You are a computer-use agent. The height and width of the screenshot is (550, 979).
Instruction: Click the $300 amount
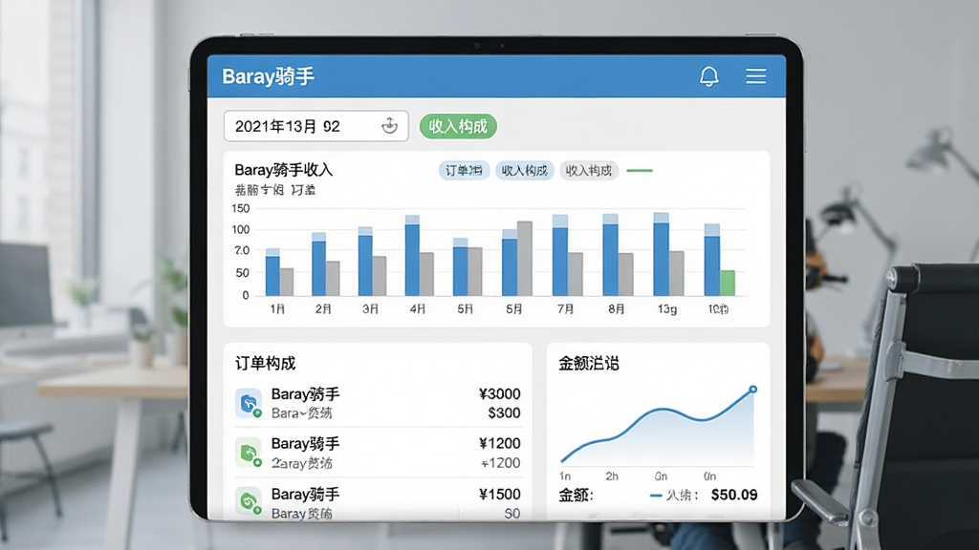pos(504,412)
